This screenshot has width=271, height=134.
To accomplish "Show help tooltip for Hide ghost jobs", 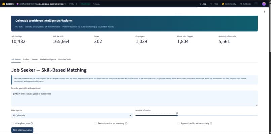I will coord(32,123).
